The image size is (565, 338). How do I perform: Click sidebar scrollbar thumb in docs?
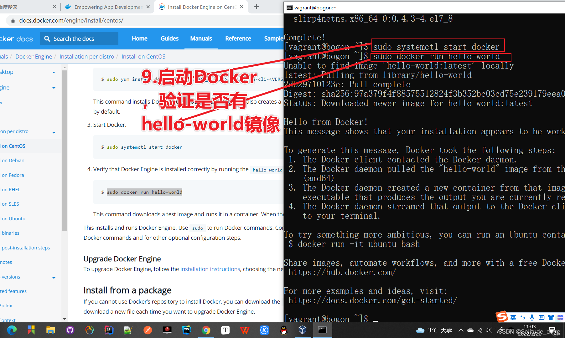[x=65, y=150]
